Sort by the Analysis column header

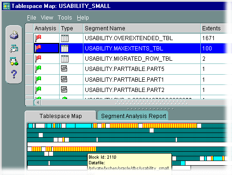point(47,28)
